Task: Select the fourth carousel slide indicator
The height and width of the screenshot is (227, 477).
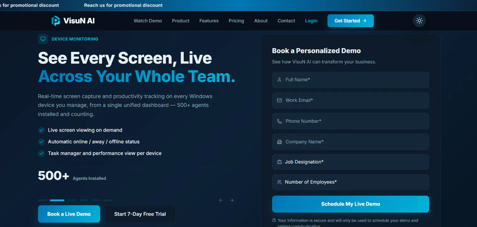Action: point(84,200)
